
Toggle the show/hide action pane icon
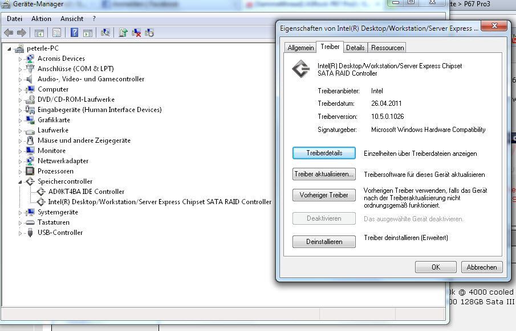coord(88,32)
